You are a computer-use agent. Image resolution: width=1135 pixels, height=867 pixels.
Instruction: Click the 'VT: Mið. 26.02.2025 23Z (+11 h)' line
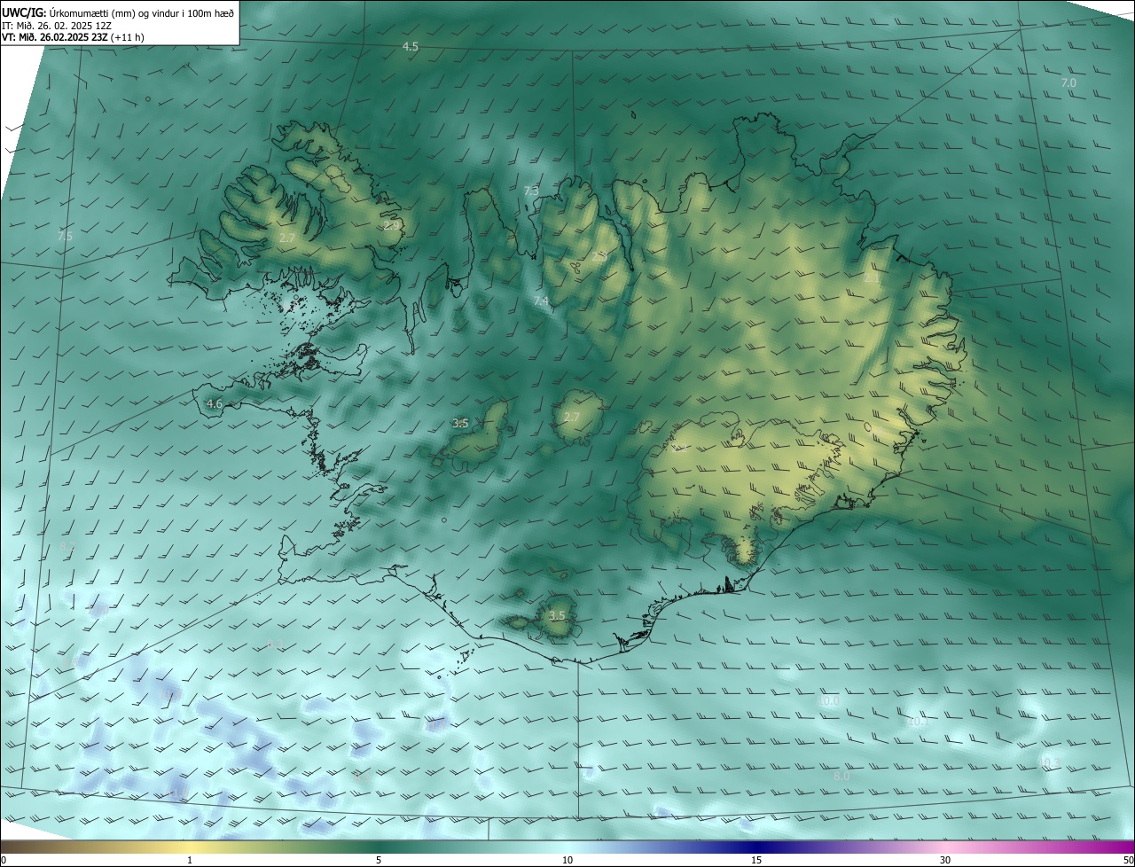pyautogui.click(x=73, y=37)
